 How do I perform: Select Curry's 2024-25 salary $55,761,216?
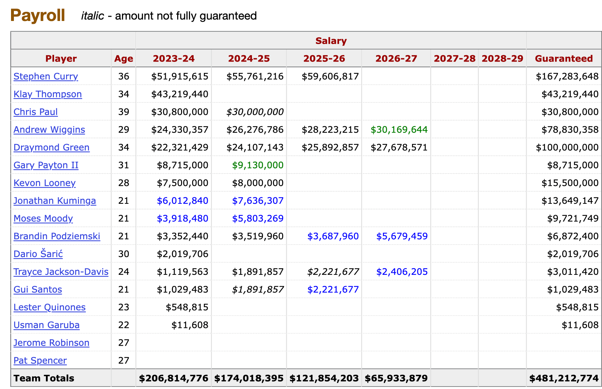[x=255, y=76]
